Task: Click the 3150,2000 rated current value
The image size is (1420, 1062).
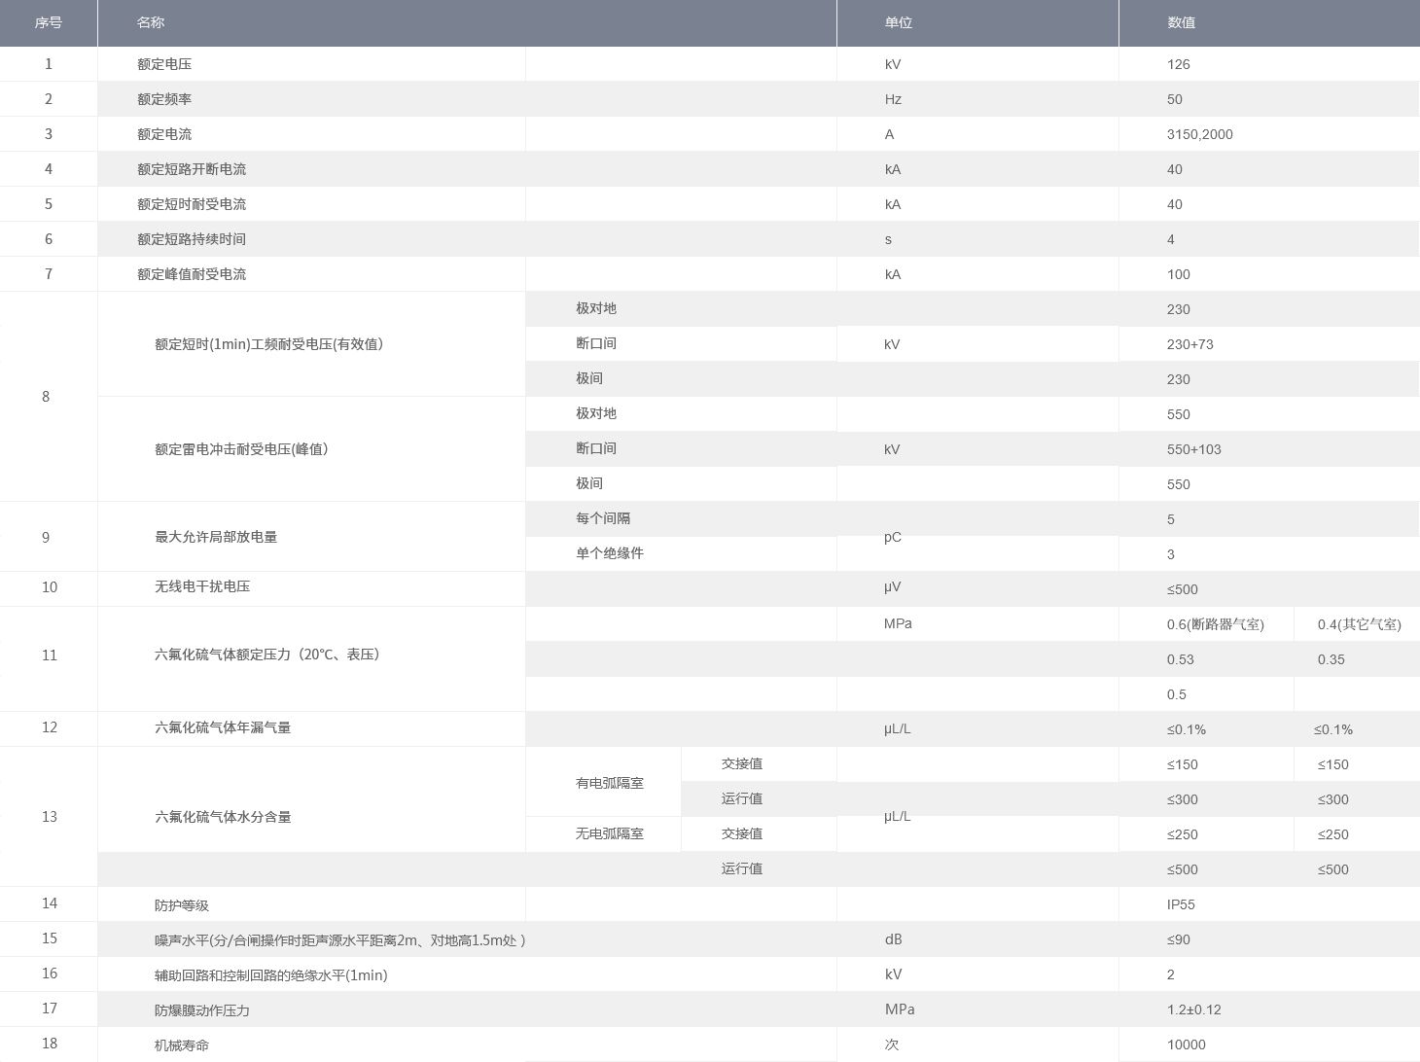Action: tap(1199, 134)
